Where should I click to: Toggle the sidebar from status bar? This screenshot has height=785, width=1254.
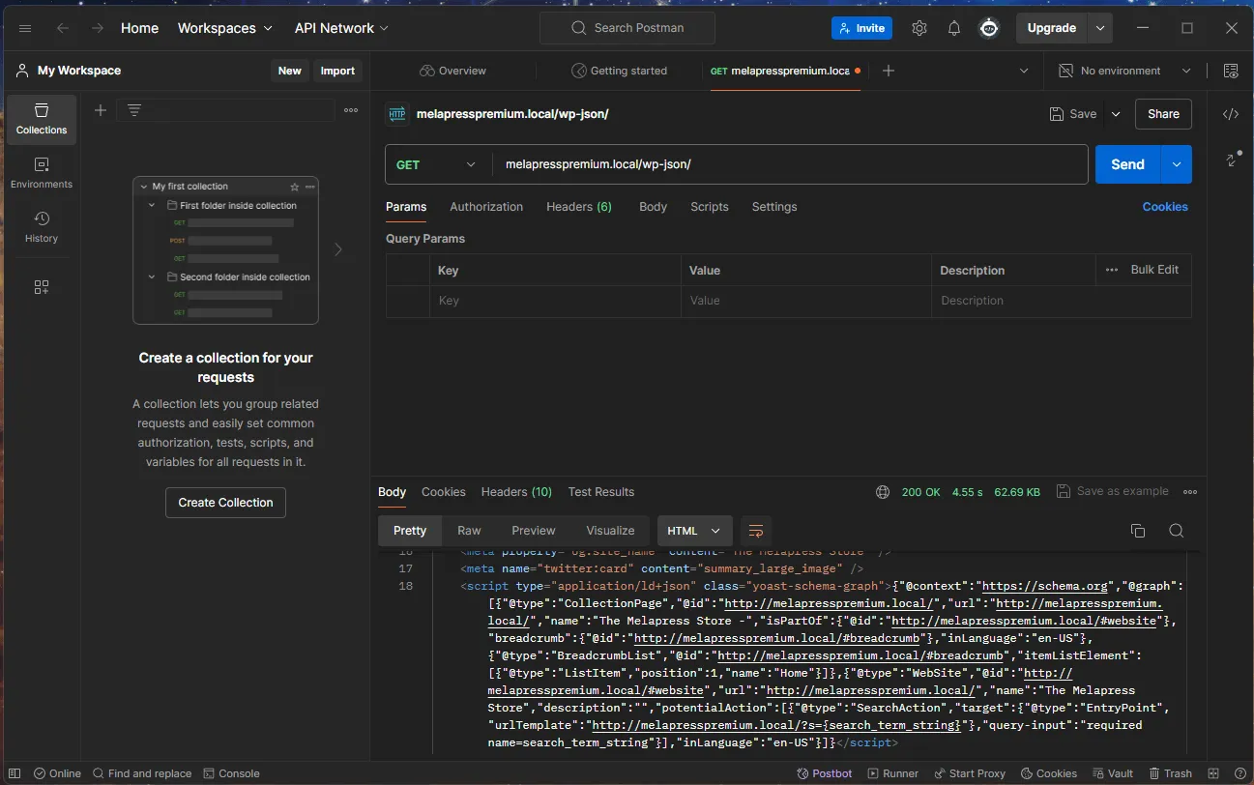[15, 773]
